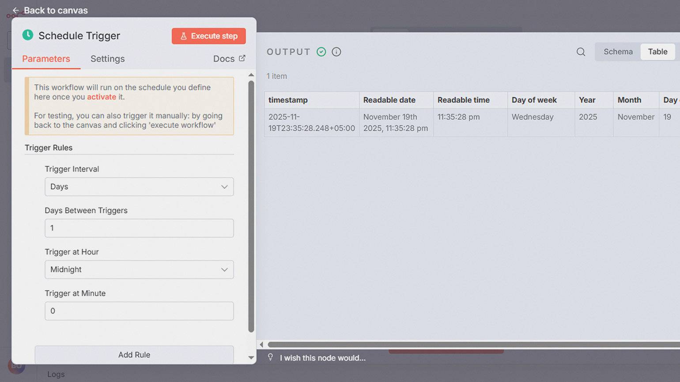Click the output info circle icon
The height and width of the screenshot is (382, 680).
(x=336, y=52)
